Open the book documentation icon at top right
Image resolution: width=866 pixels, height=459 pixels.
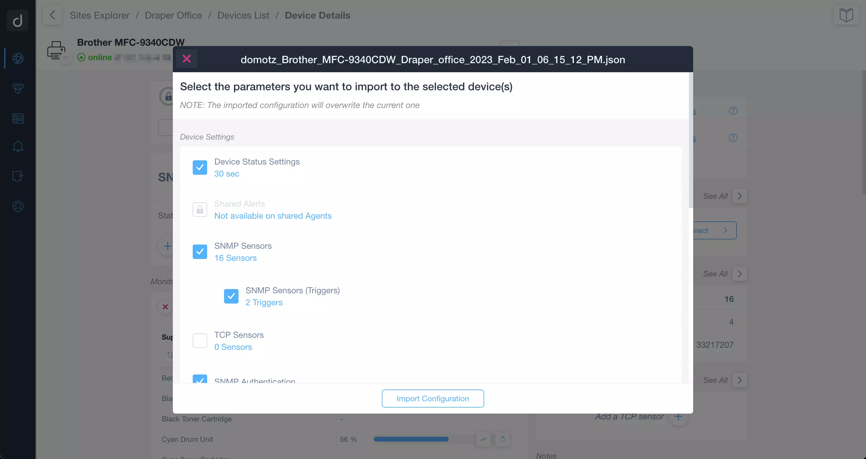click(846, 15)
